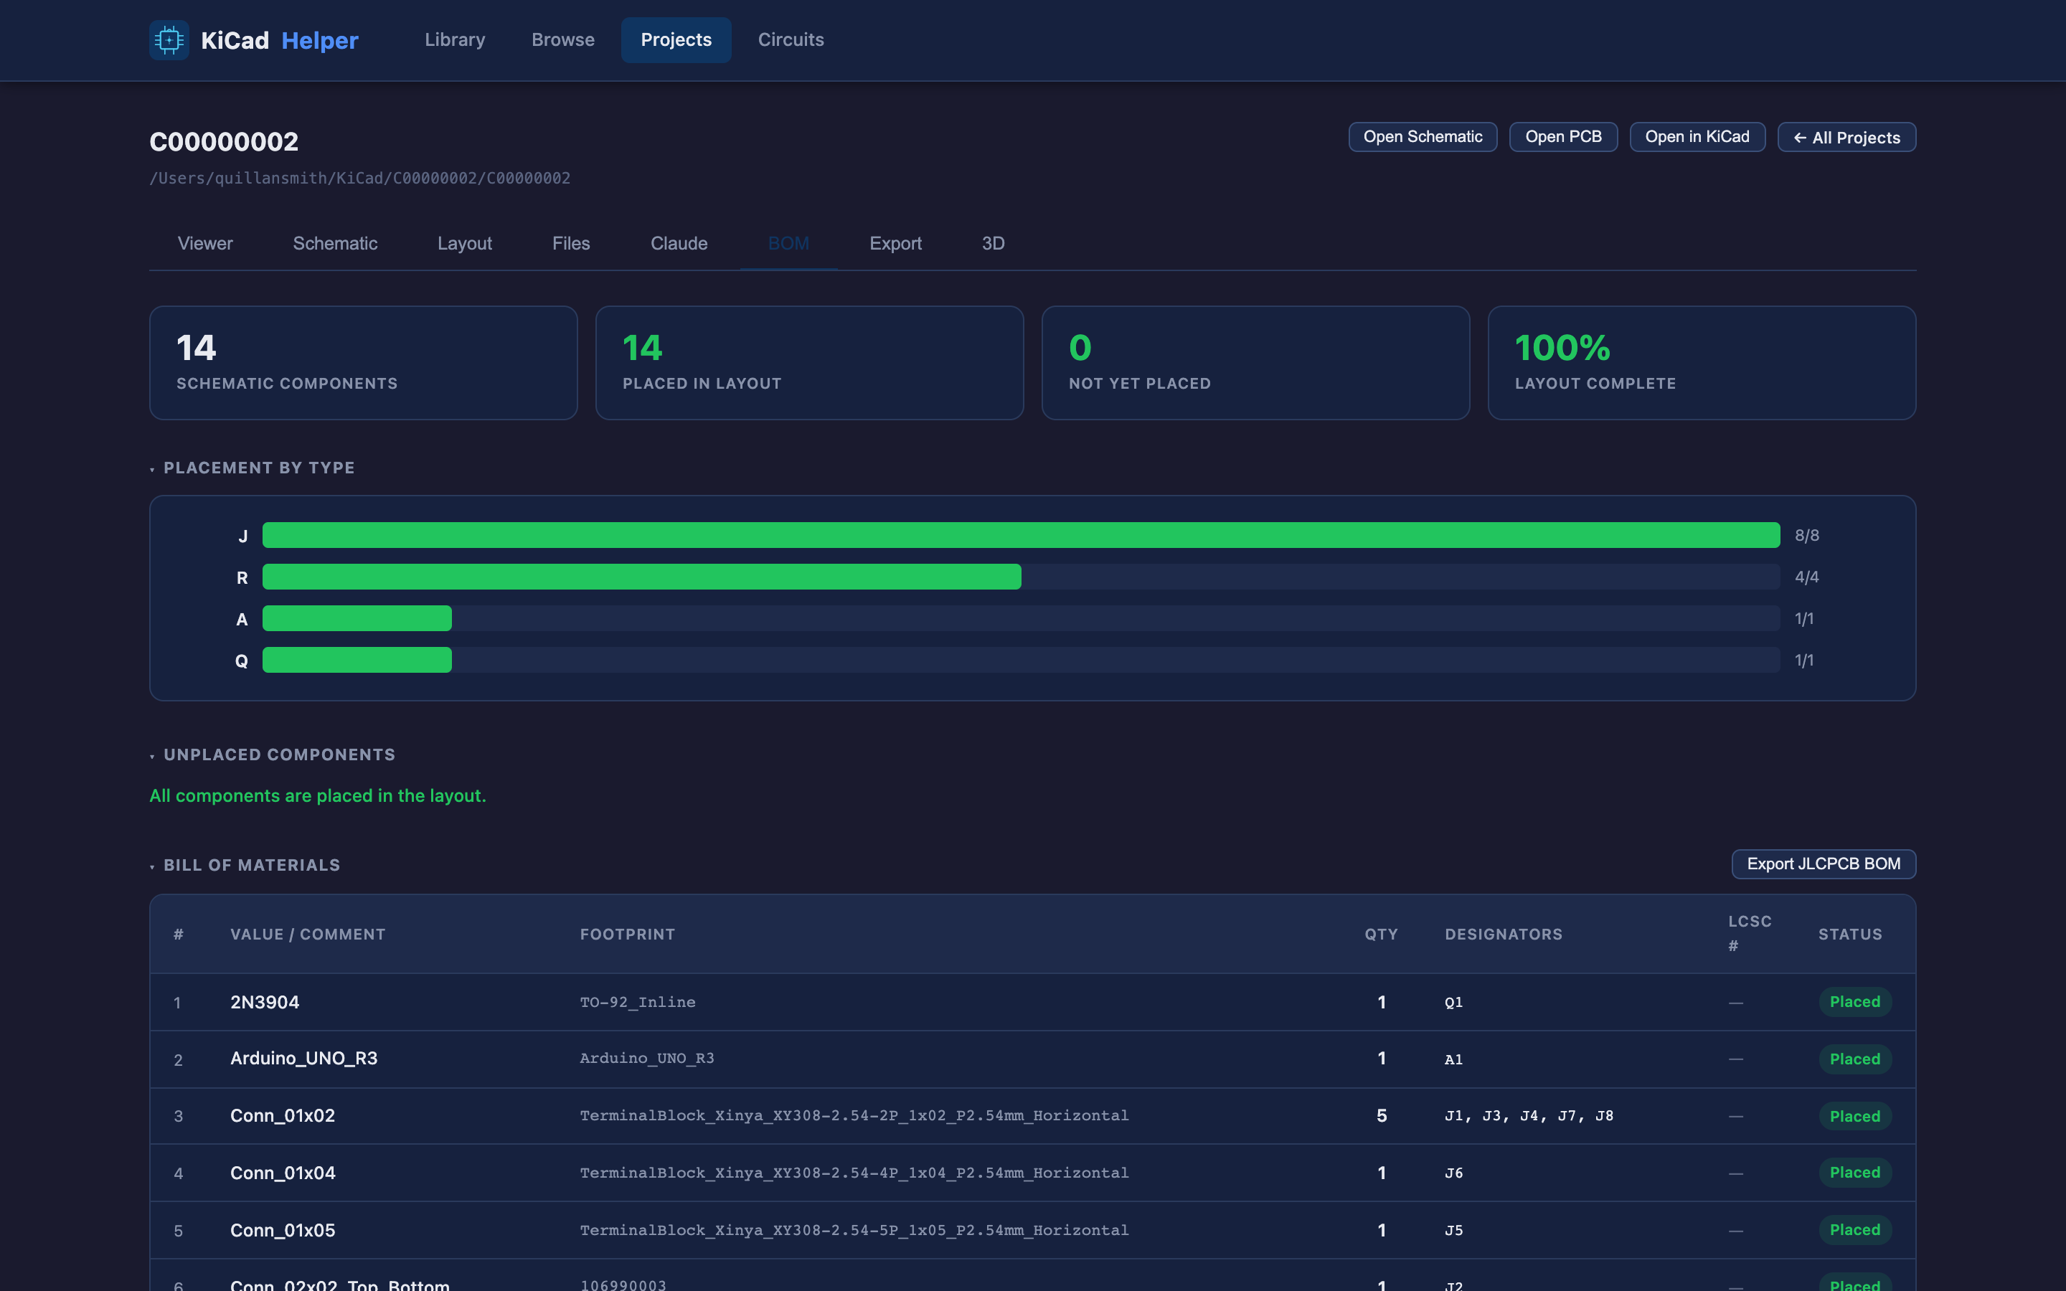Click the Open PCB button
The height and width of the screenshot is (1291, 2066).
point(1563,136)
